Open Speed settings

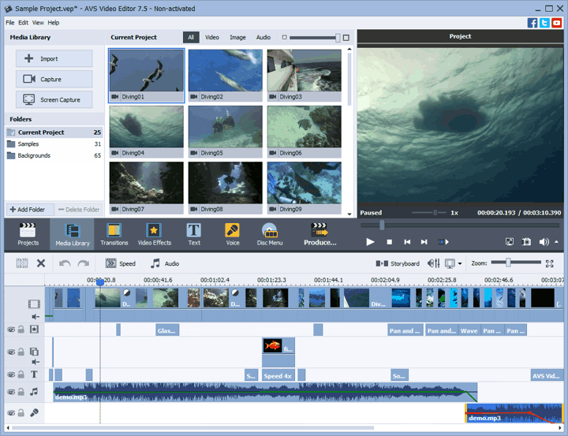[121, 263]
